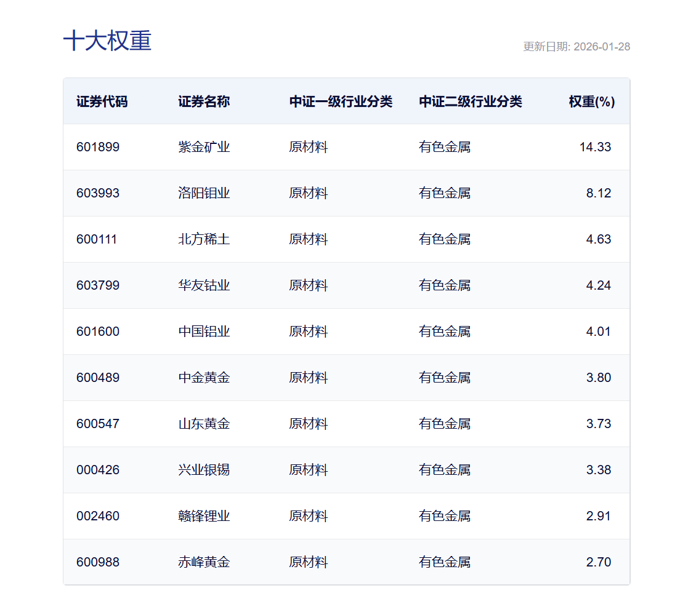Select stock name 中金黄金
The height and width of the screenshot is (604, 680).
204,378
